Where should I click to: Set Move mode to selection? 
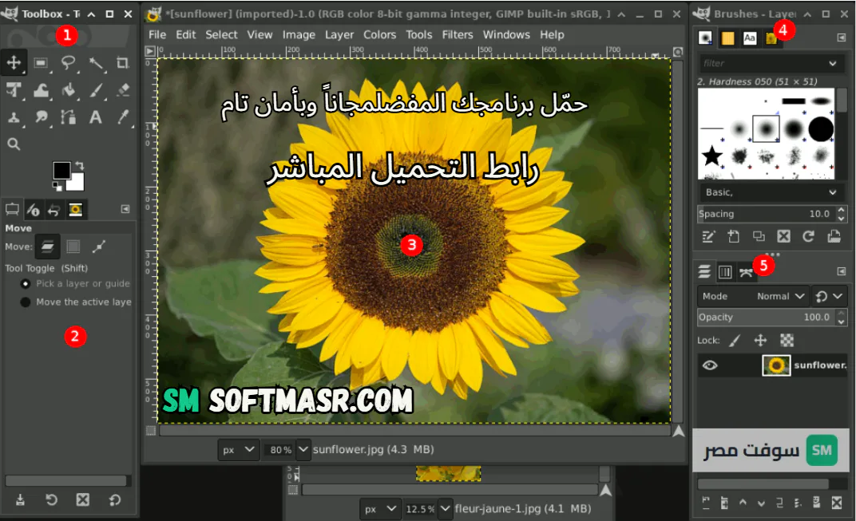coord(73,247)
